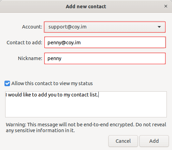Open the Account dropdown arrow
This screenshot has width=172, height=150.
point(159,27)
